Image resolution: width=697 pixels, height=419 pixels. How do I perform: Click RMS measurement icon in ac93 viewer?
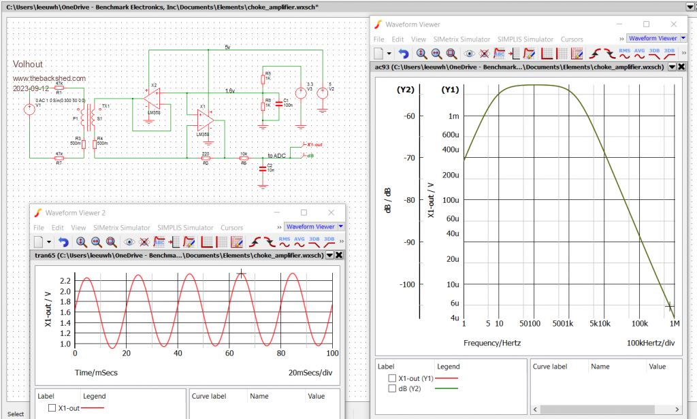[x=625, y=53]
